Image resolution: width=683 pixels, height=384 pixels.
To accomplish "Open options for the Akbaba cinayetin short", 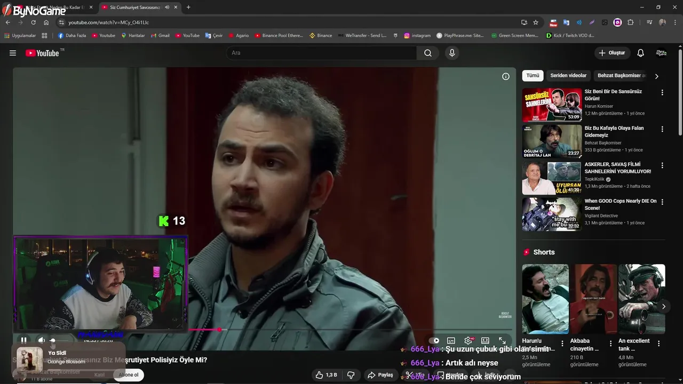I will [610, 344].
